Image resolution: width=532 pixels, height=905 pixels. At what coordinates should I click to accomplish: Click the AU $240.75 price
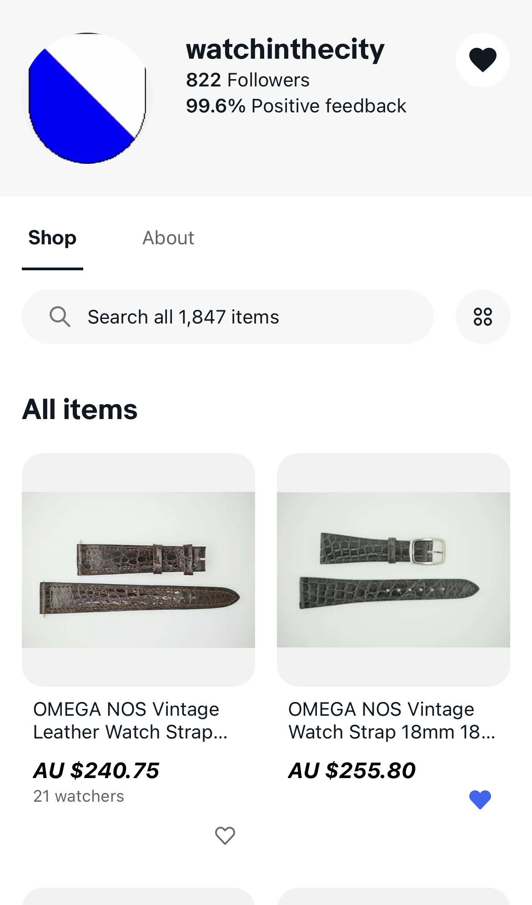(96, 770)
